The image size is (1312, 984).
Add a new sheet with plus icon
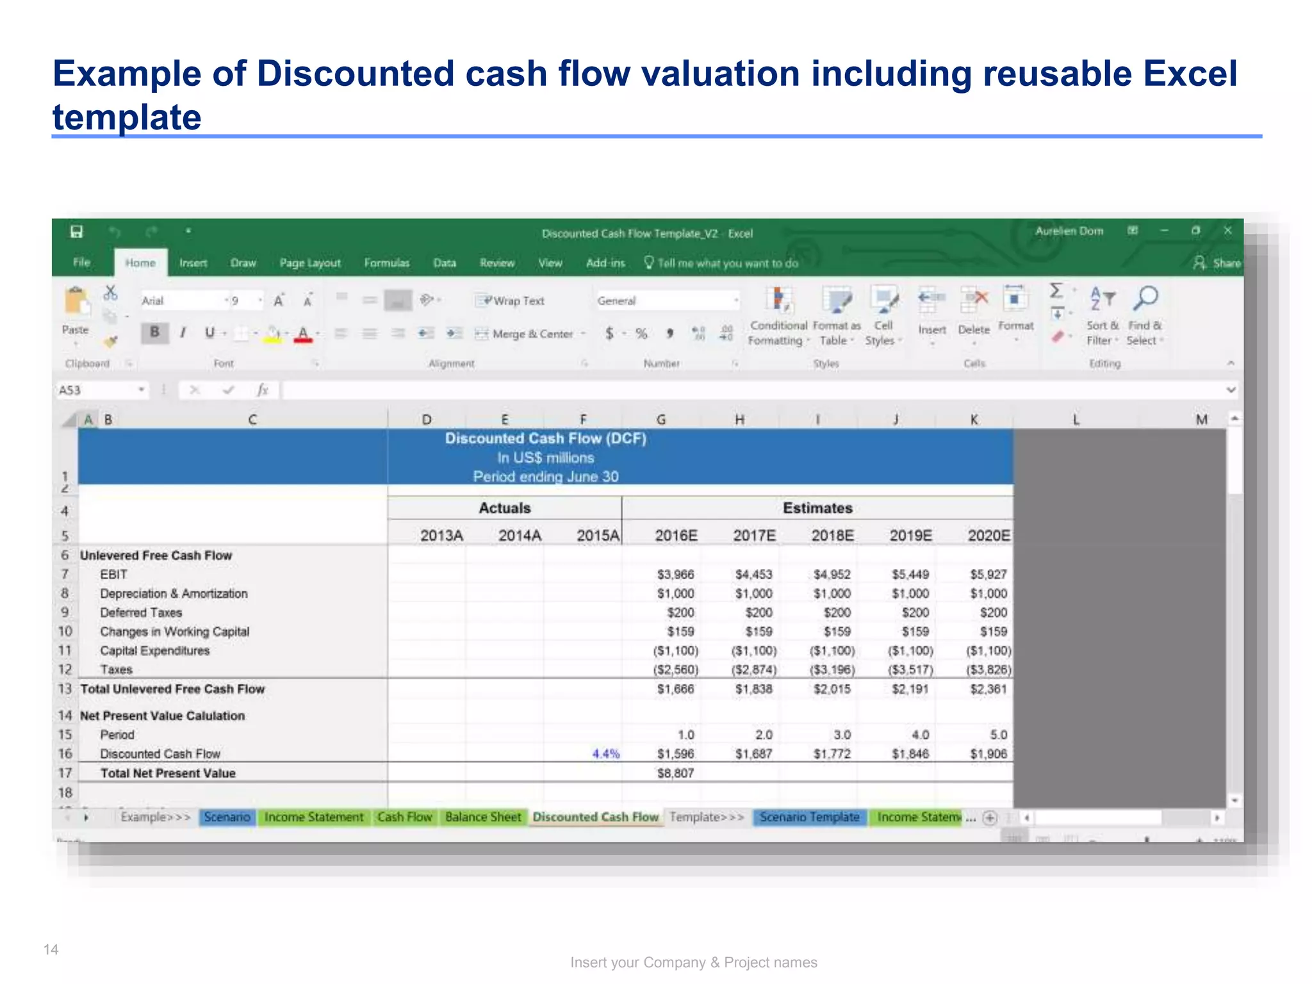click(x=990, y=818)
